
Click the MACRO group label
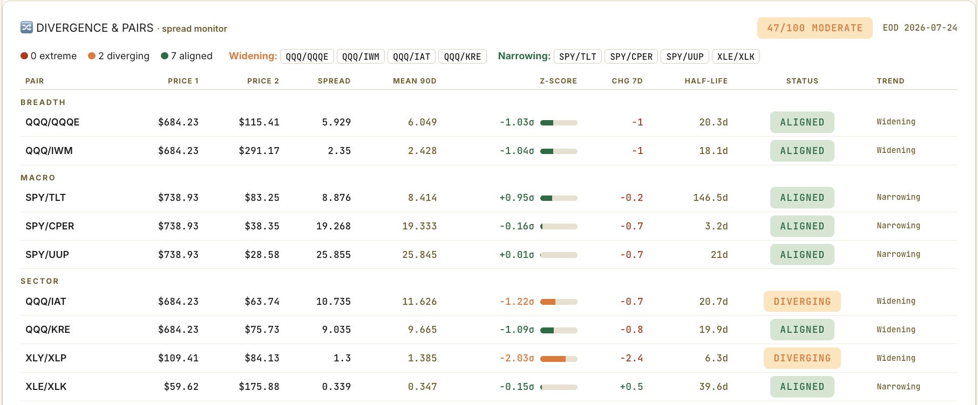(x=38, y=178)
